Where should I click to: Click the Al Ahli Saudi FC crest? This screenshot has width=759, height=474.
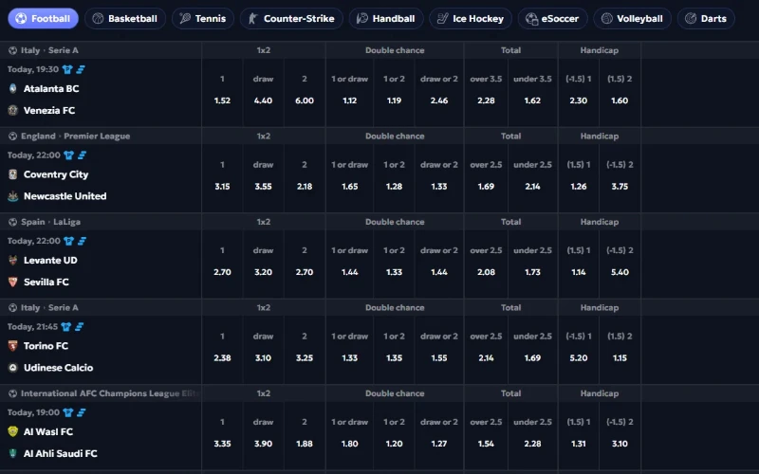pos(13,453)
